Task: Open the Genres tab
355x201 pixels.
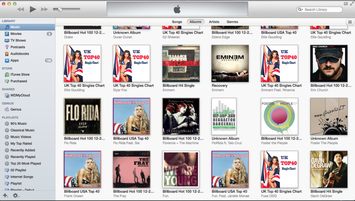Action: (232, 22)
